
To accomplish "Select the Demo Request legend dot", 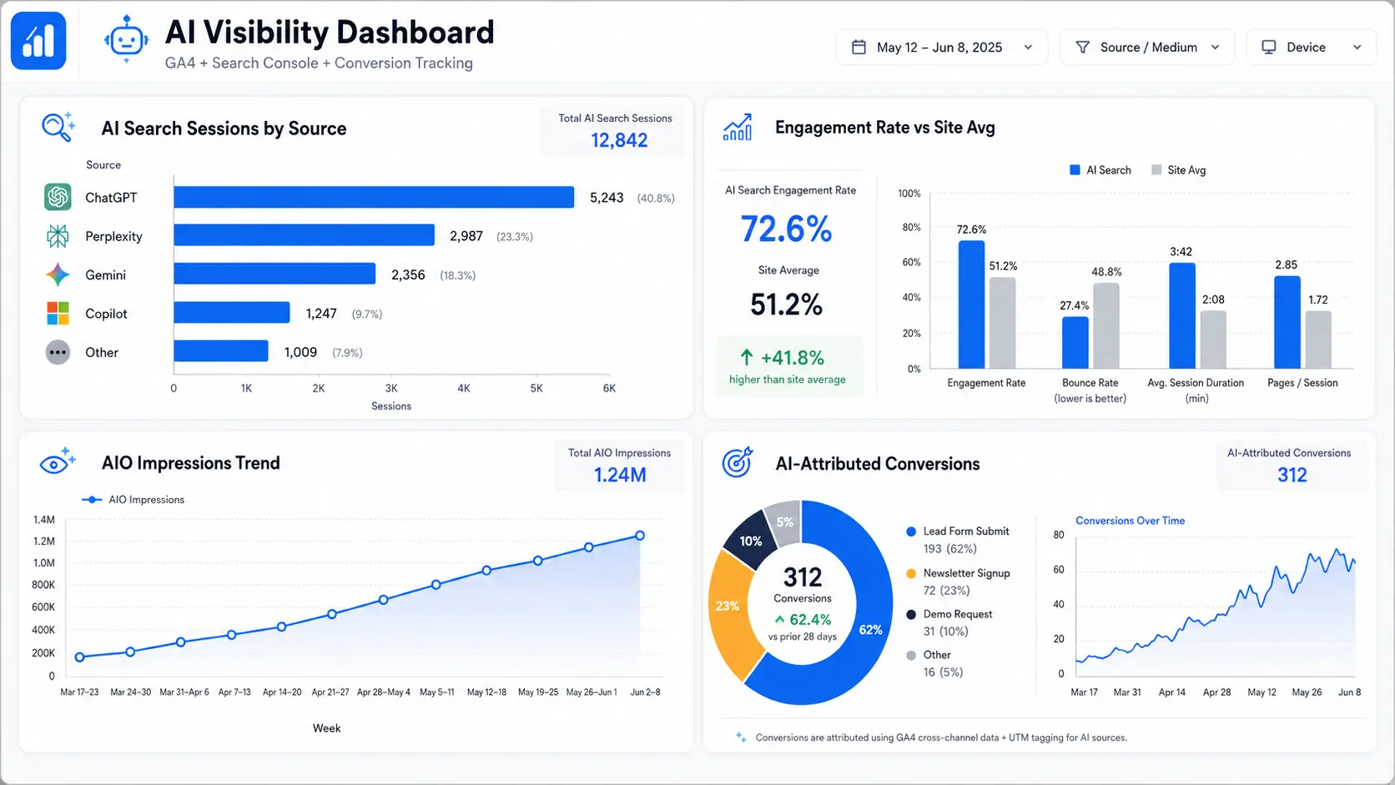I will [911, 614].
